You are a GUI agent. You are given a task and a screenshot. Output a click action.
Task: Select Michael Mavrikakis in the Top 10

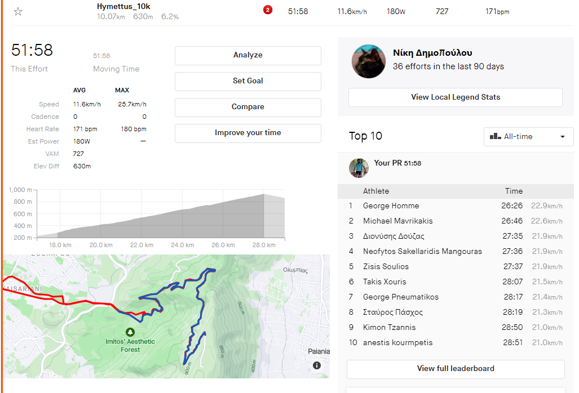[397, 221]
